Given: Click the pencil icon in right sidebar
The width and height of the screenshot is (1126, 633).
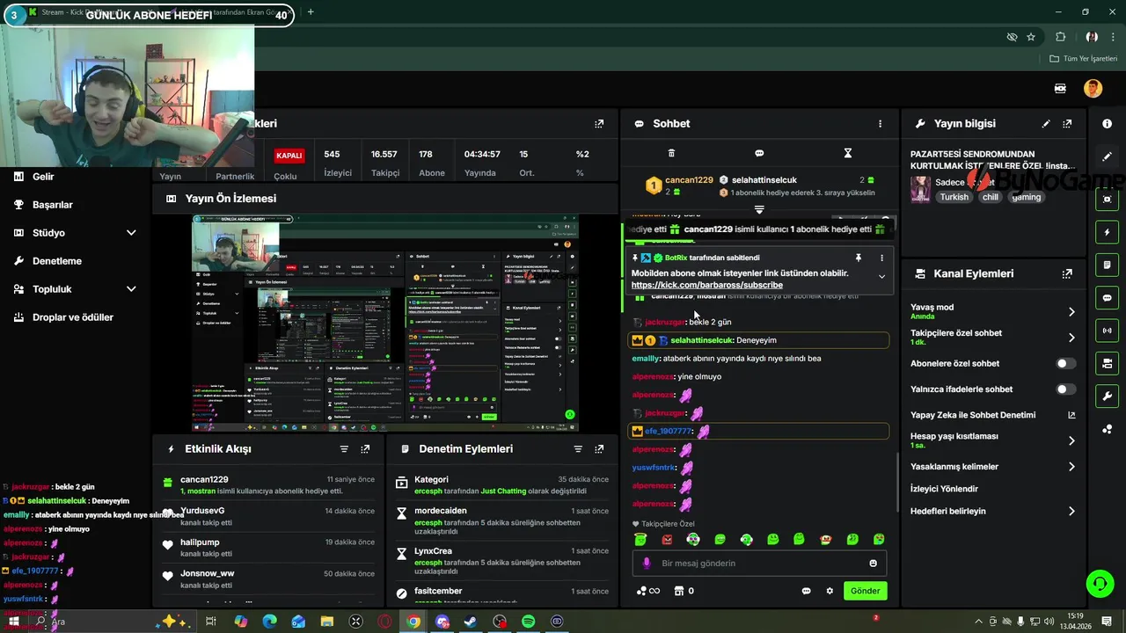Looking at the screenshot, I should (x=1107, y=156).
